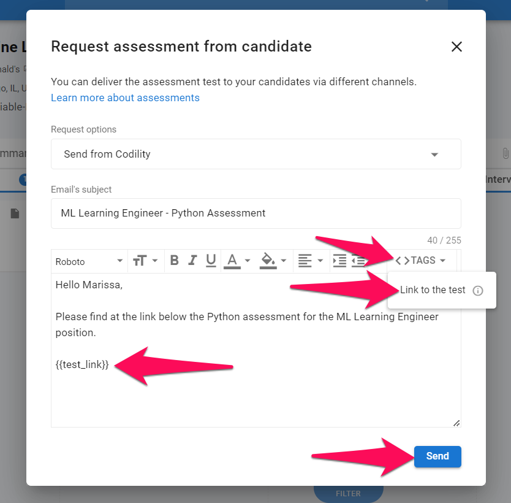This screenshot has width=511, height=503.
Task: Select the Link to the test tag
Action: pyautogui.click(x=433, y=290)
